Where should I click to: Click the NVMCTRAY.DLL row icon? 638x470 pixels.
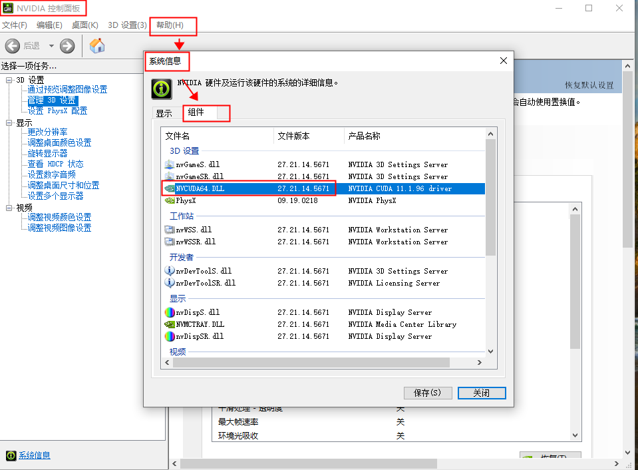click(169, 324)
